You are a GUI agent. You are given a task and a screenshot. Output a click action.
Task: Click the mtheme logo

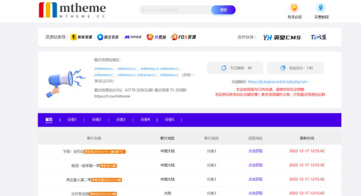click(x=72, y=10)
